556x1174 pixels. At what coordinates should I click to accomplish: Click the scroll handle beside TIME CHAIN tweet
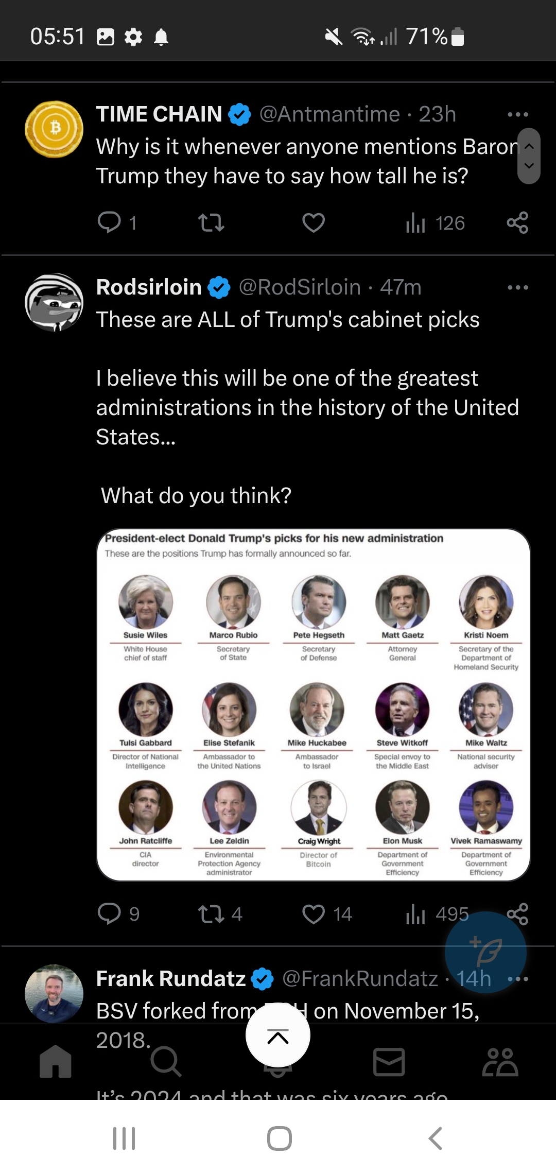pyautogui.click(x=529, y=156)
